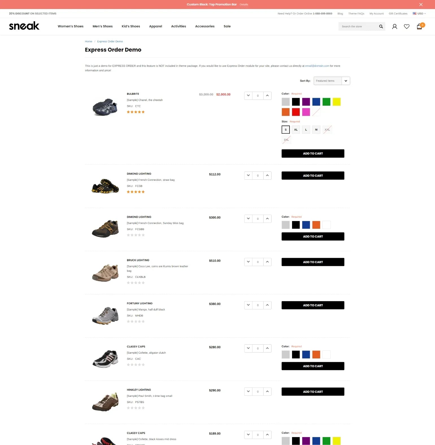Image resolution: width=435 pixels, height=445 pixels.
Task: Increase quantity for Bulbrite product
Action: [267, 96]
